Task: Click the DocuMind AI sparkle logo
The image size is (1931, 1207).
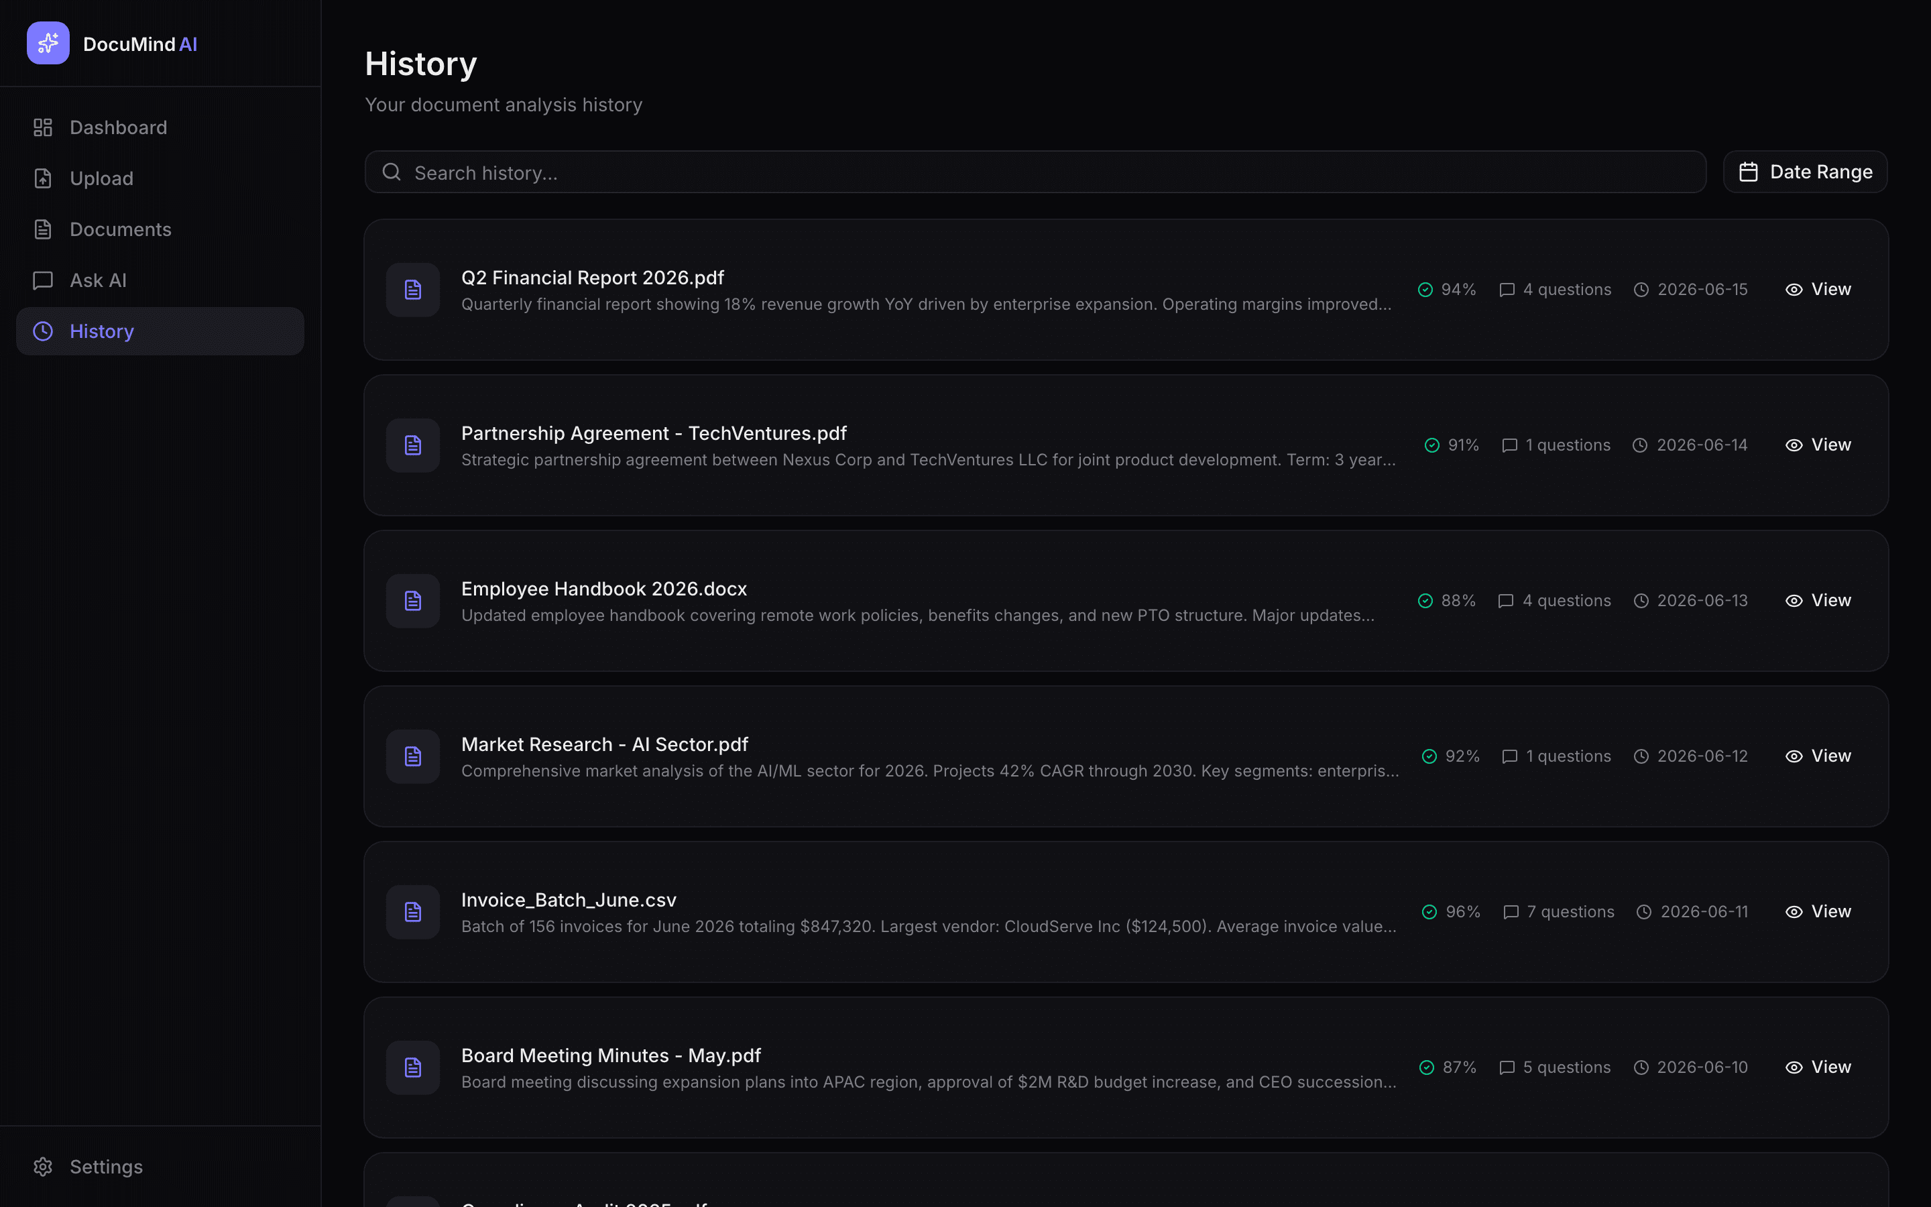Action: point(48,43)
